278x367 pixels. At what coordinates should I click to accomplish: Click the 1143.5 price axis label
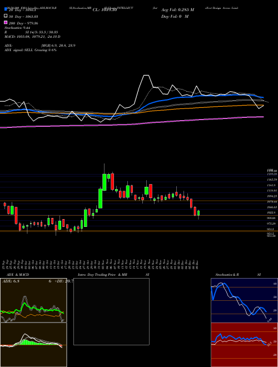[272, 185]
